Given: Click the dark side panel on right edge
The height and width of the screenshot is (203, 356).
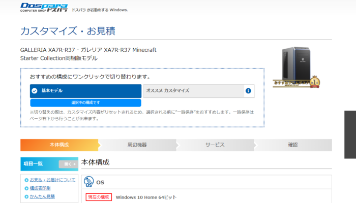Looking at the screenshot, I should (x=350, y=134).
